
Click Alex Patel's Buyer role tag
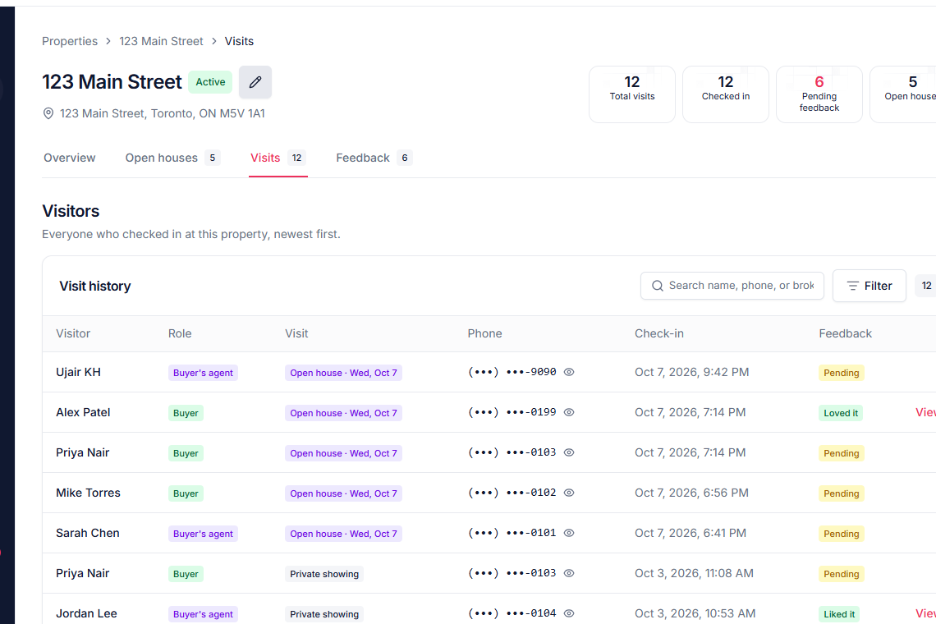click(x=186, y=413)
